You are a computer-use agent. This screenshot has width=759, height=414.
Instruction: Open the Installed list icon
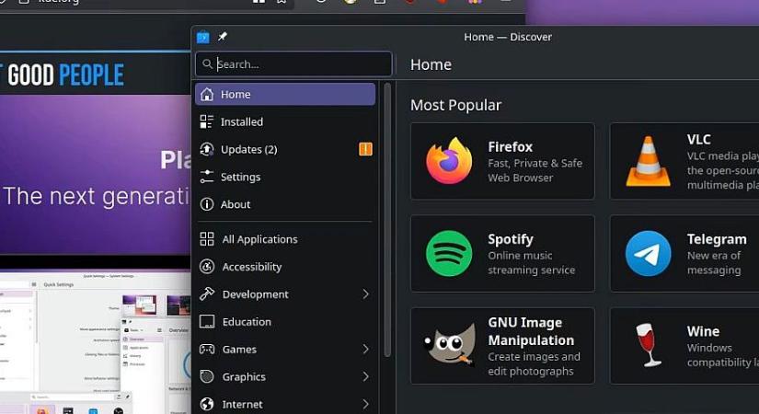coord(207,121)
